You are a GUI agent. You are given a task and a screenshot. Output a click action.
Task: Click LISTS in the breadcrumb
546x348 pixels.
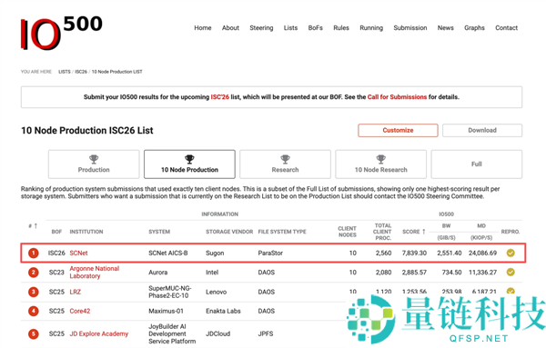tap(64, 72)
